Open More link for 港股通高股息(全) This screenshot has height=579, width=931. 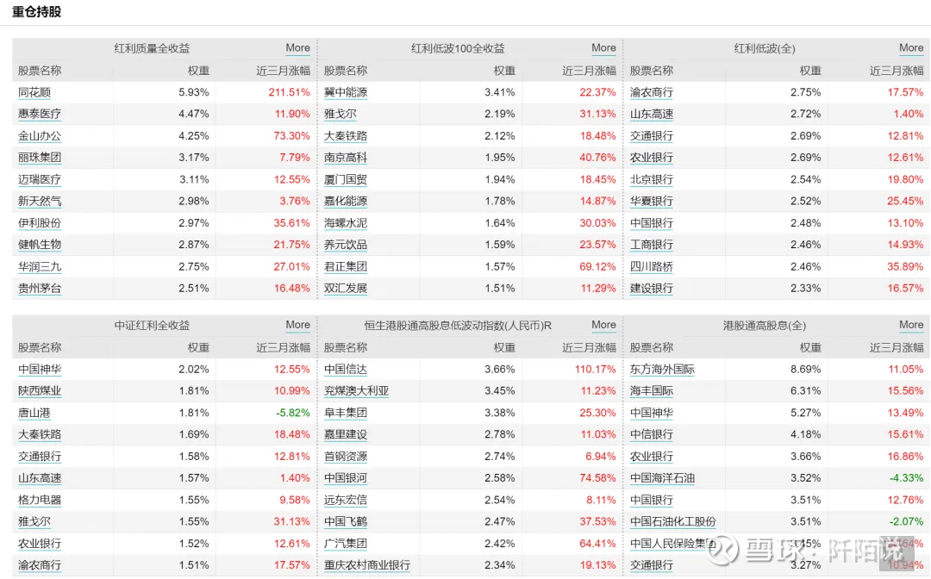click(x=911, y=325)
